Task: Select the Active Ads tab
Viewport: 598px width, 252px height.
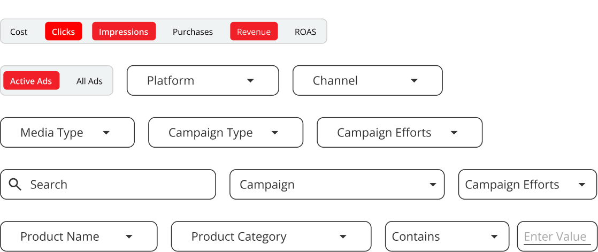Action: pos(31,81)
